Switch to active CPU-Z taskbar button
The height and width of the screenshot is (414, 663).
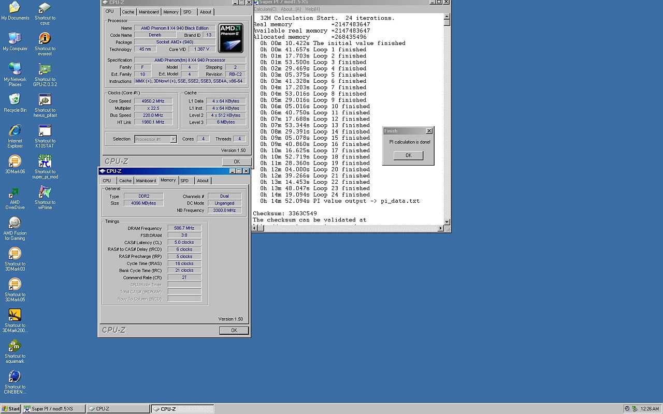(182, 409)
